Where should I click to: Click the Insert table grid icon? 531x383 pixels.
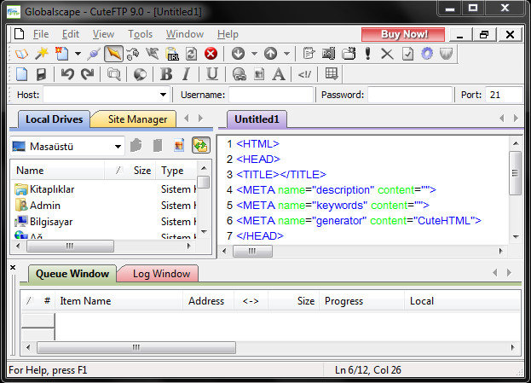click(331, 73)
